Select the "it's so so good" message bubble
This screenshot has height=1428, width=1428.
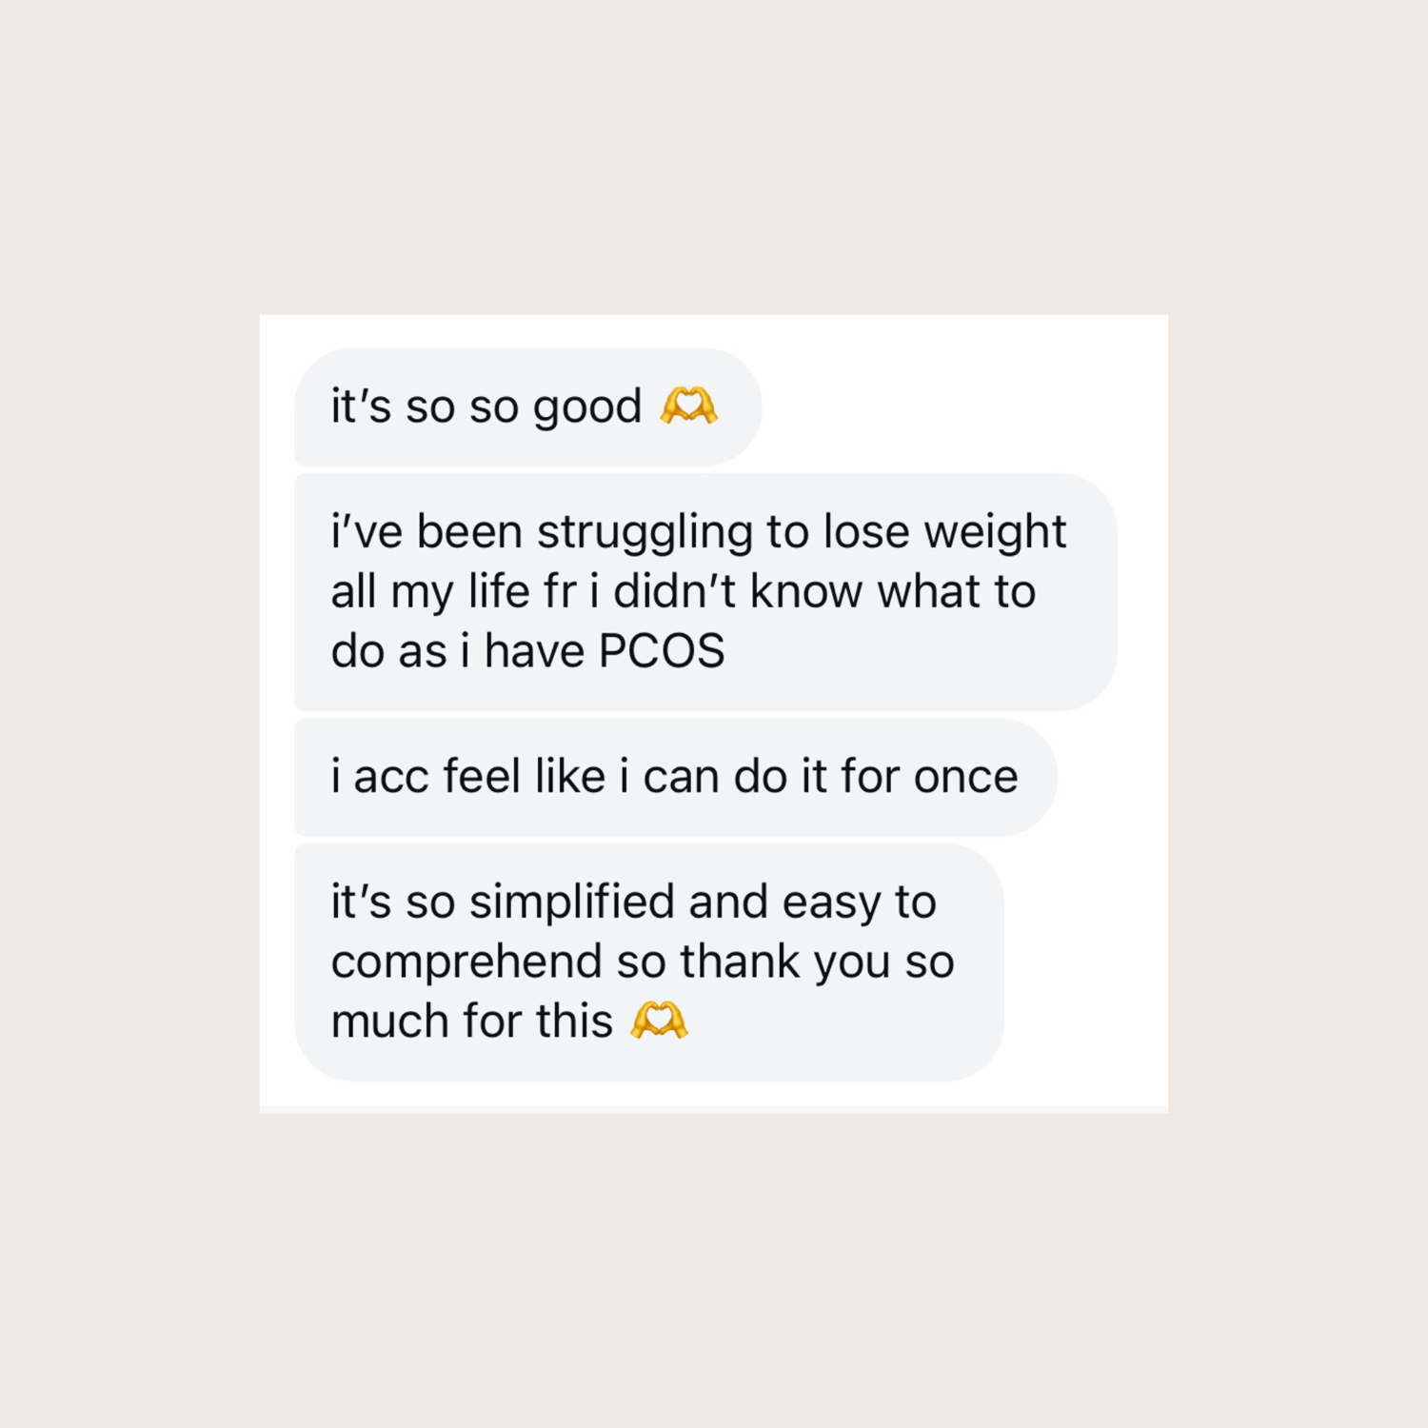tap(527, 407)
